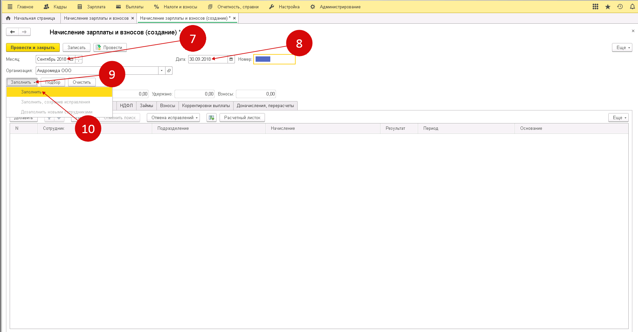Open the month picker in Месяц field
Image resolution: width=638 pixels, height=332 pixels.
72,59
